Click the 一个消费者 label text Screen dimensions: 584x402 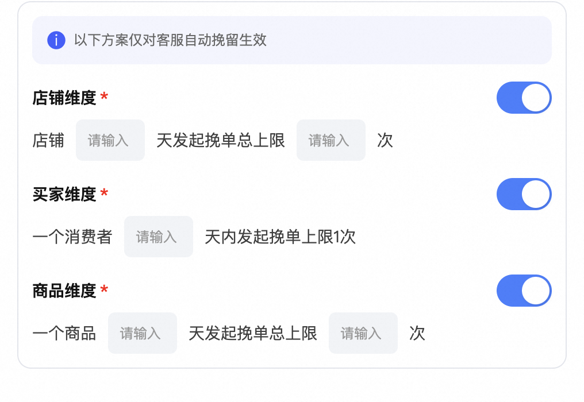[x=72, y=237]
